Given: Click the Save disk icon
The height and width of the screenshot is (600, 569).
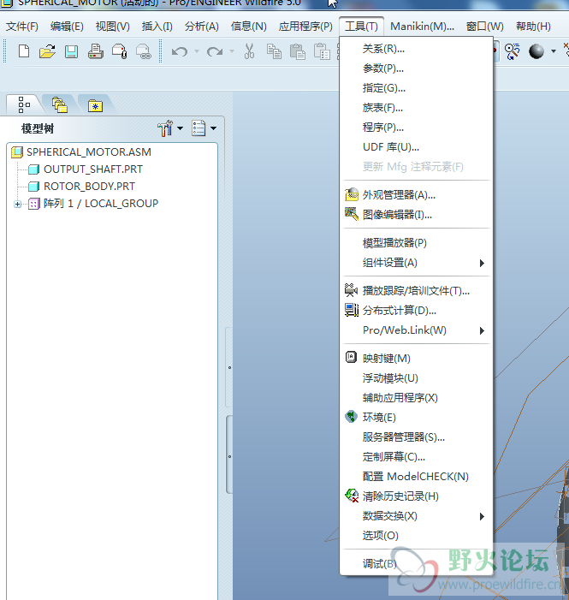Looking at the screenshot, I should coord(71,51).
